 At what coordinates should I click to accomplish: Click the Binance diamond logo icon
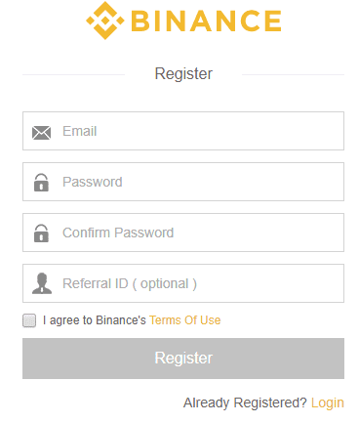coord(105,21)
